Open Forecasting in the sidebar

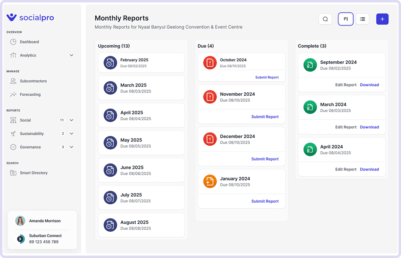tap(30, 94)
